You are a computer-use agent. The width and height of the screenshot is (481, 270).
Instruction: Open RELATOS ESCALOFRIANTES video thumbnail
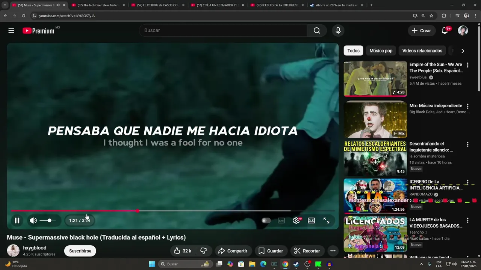[375, 158]
